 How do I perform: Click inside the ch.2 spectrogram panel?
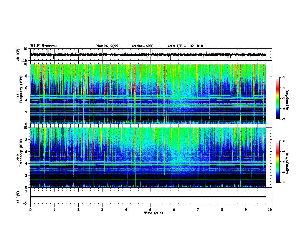pyautogui.click(x=148, y=157)
